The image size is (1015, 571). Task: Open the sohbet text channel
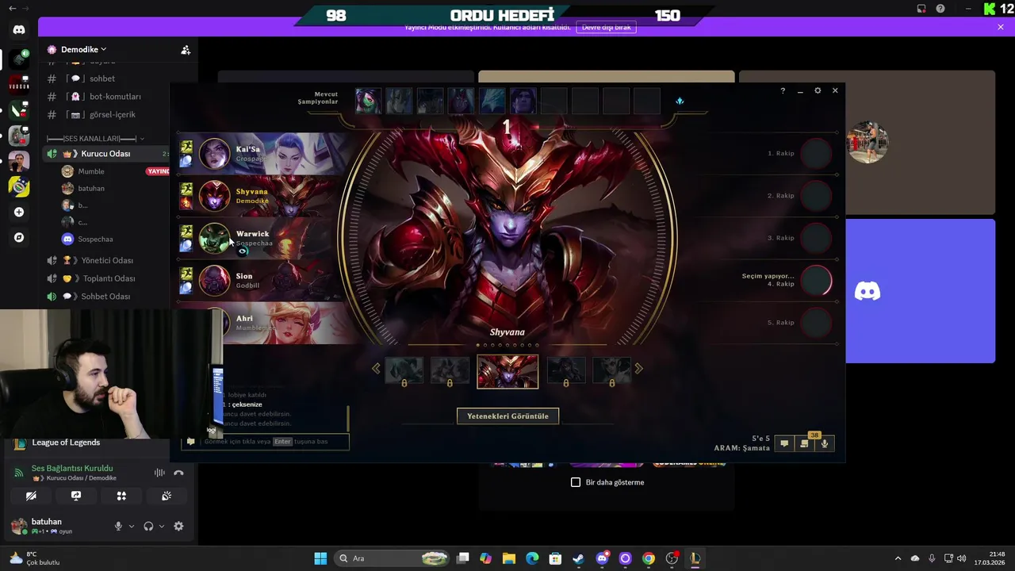(x=102, y=79)
